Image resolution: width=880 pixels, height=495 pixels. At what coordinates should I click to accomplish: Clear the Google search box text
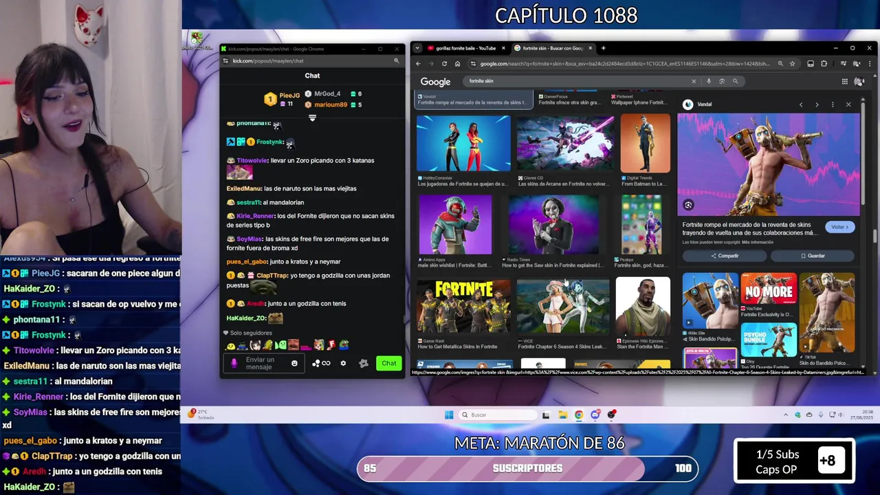694,81
